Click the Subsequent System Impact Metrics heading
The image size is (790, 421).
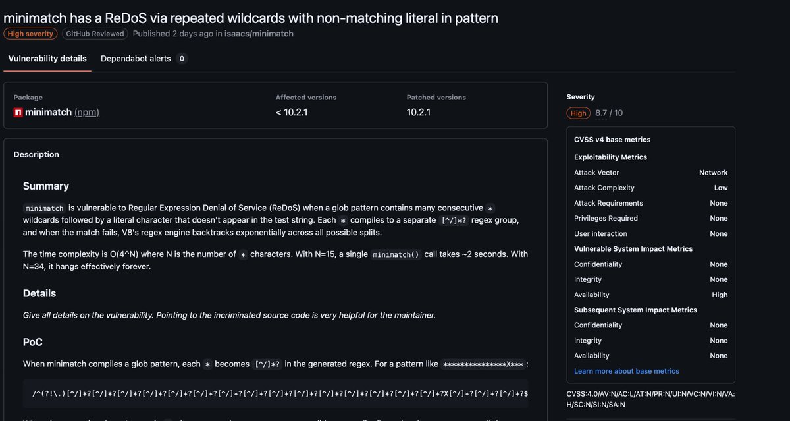(x=635, y=310)
